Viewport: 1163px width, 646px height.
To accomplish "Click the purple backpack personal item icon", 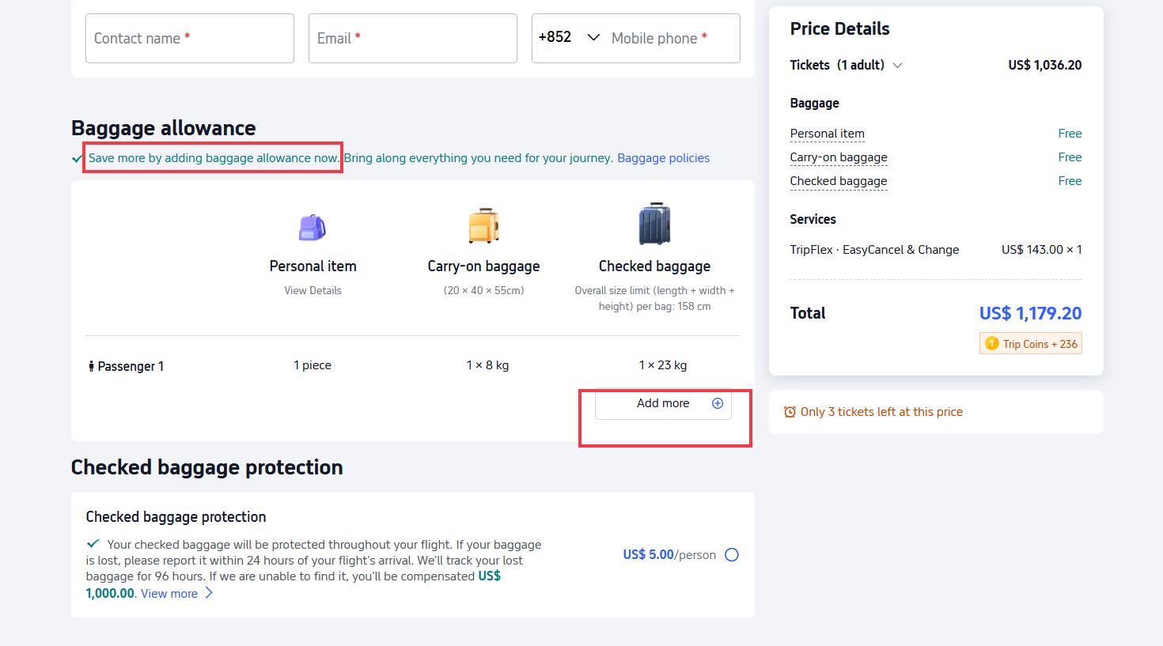I will (313, 228).
